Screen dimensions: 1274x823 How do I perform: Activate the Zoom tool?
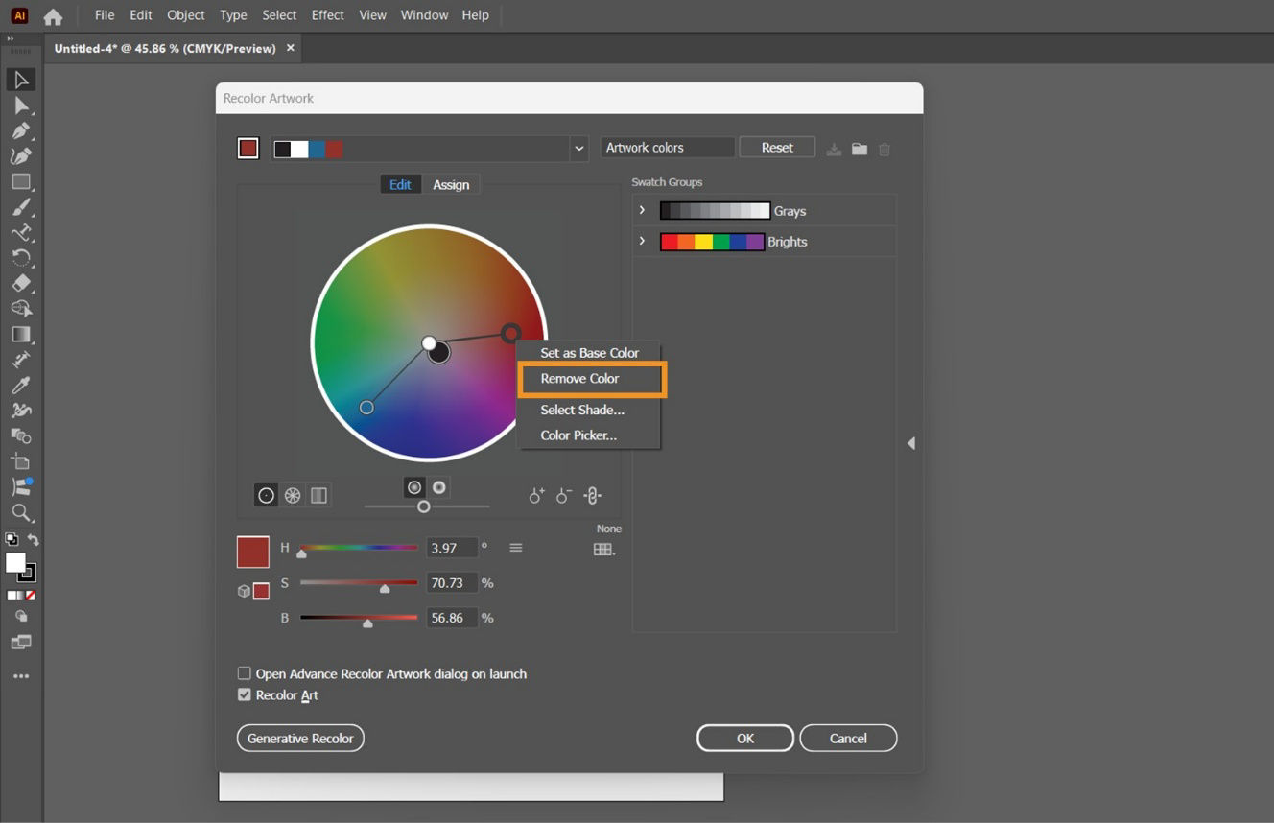[21, 513]
